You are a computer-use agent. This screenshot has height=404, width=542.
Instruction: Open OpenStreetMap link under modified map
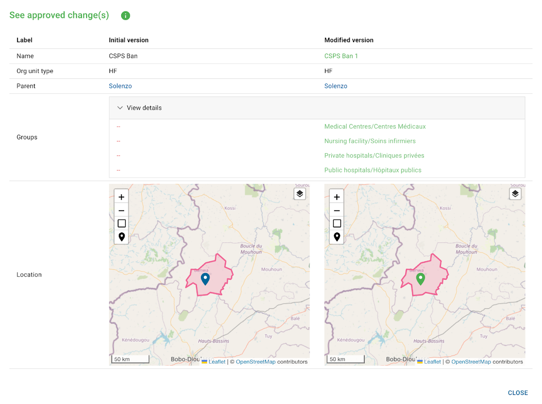[471, 362]
